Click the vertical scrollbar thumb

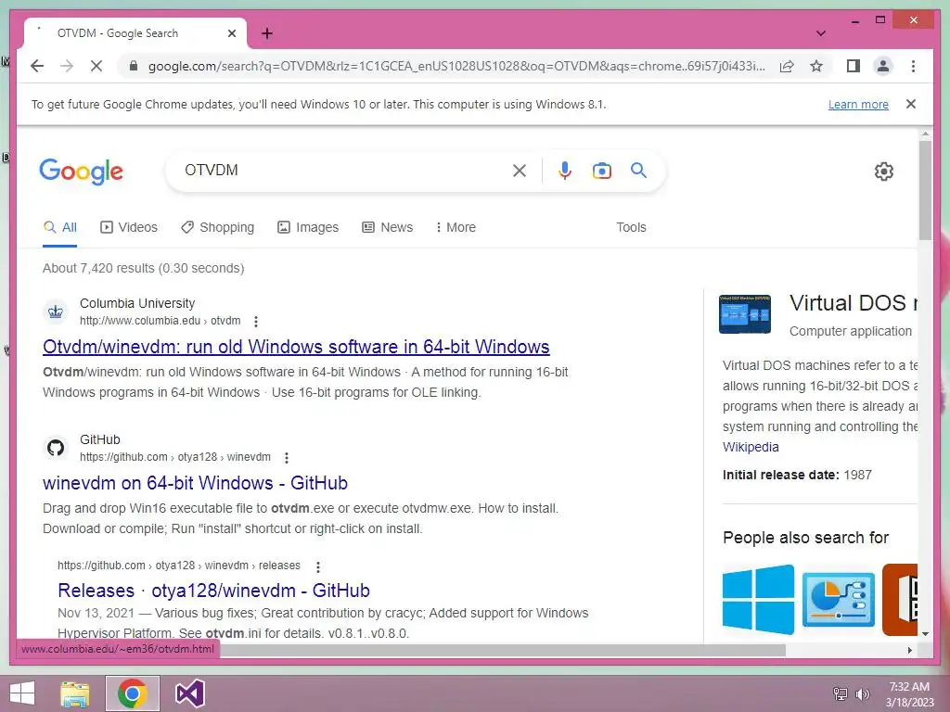click(x=925, y=191)
